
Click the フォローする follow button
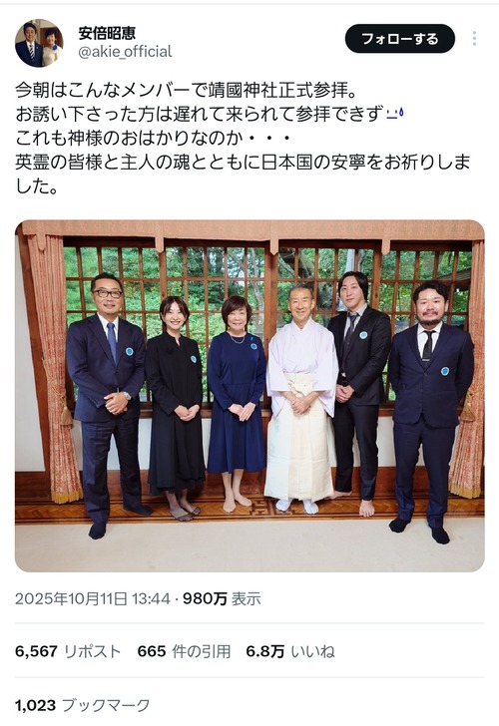tap(400, 39)
